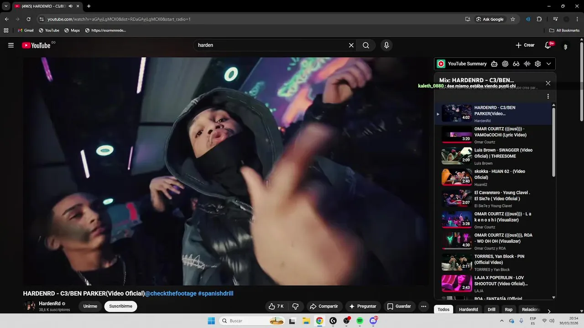
Task: Open the Windows Start menu
Action: [211, 321]
